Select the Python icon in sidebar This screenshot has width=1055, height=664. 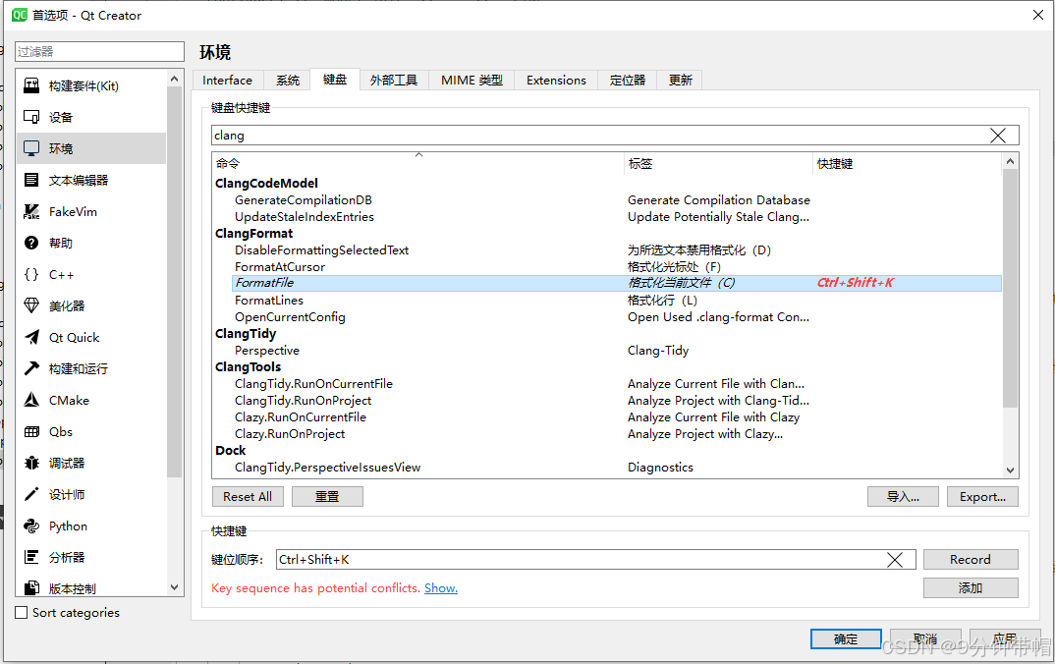31,526
